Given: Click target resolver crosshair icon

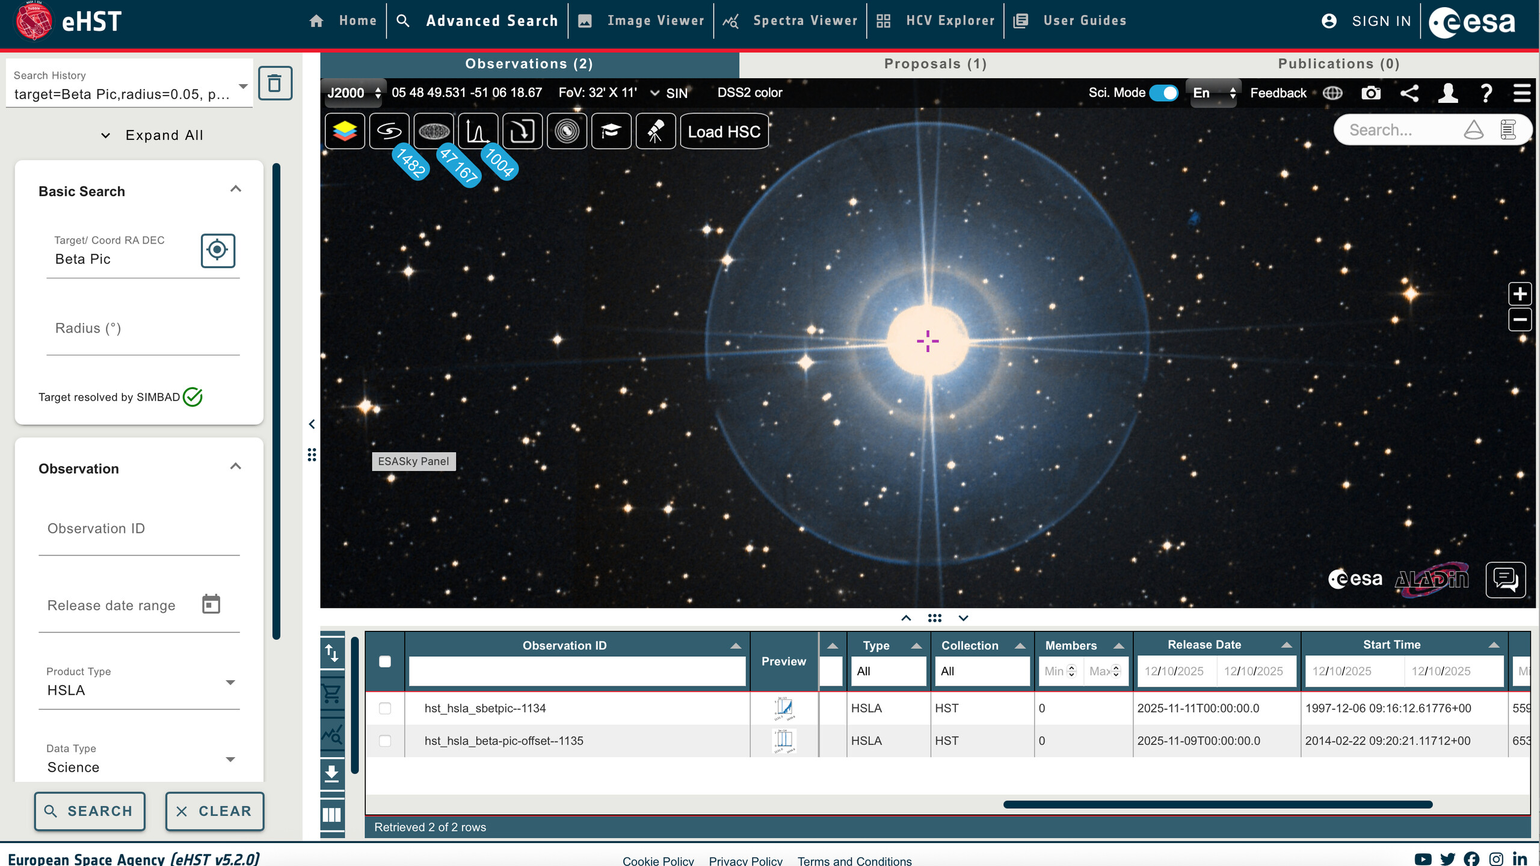Looking at the screenshot, I should pos(217,250).
